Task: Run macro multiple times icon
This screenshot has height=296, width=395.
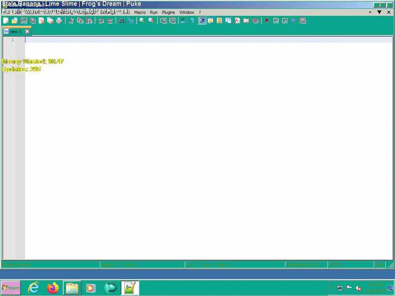Action: [294, 21]
